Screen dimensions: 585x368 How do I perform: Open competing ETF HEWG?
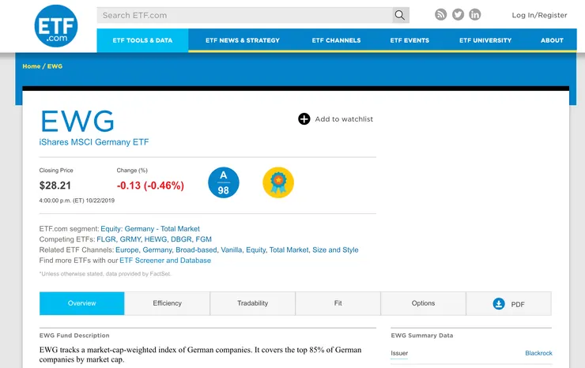pos(156,239)
